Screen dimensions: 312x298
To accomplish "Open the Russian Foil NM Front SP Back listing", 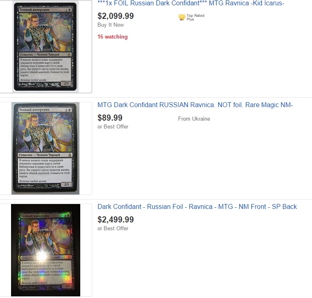I will click(197, 206).
